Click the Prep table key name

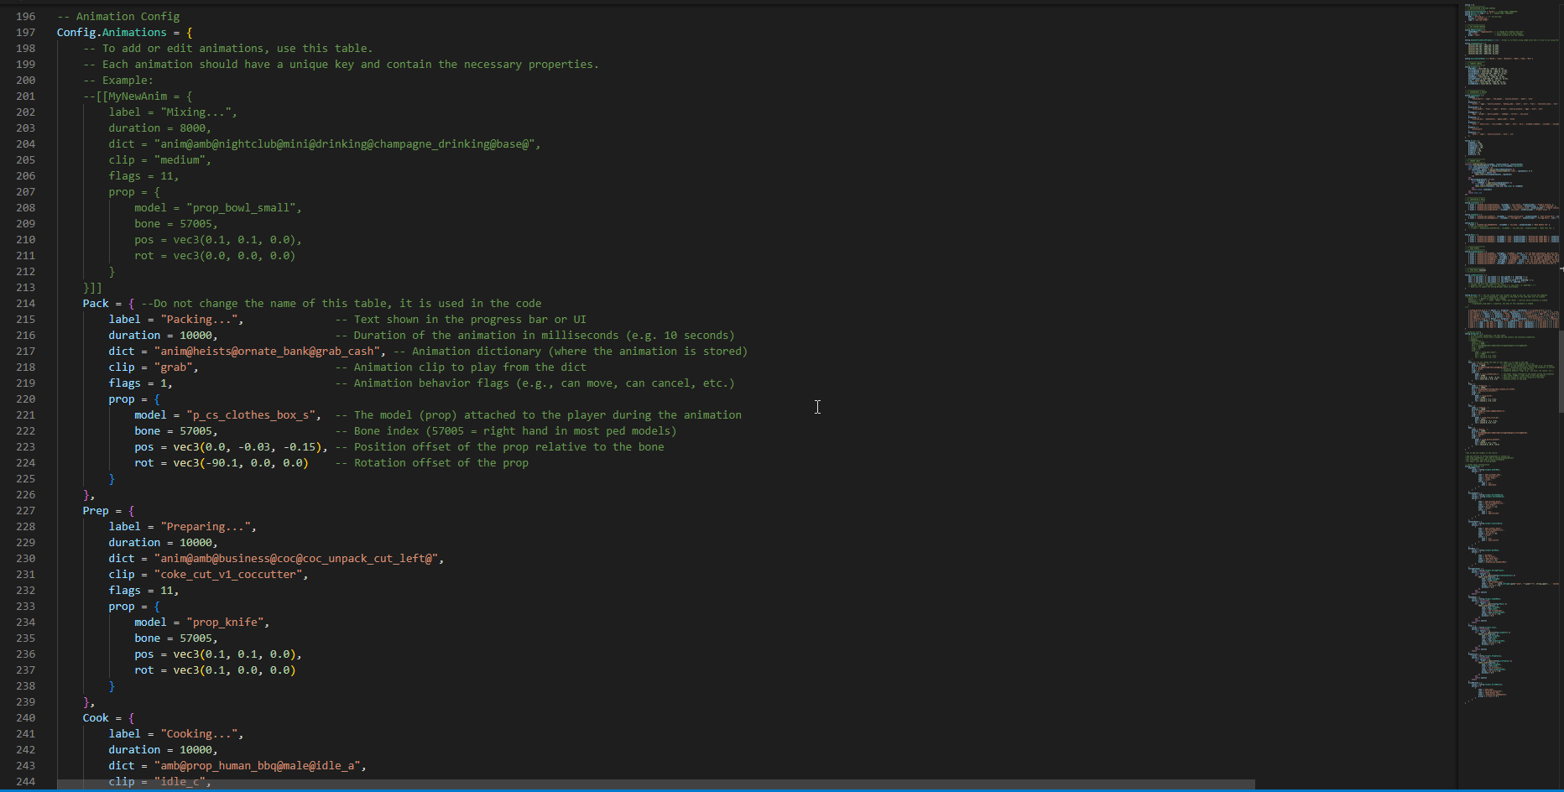[96, 511]
